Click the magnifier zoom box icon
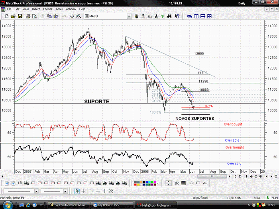The width and height of the screenshot is (279, 209). [x=79, y=16]
